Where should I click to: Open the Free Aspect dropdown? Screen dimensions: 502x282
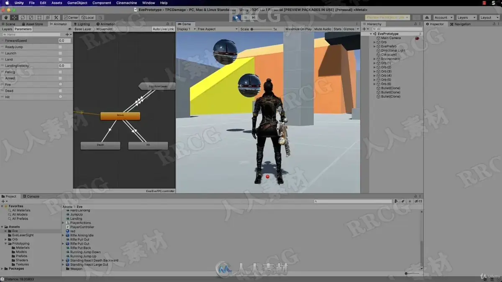click(218, 29)
